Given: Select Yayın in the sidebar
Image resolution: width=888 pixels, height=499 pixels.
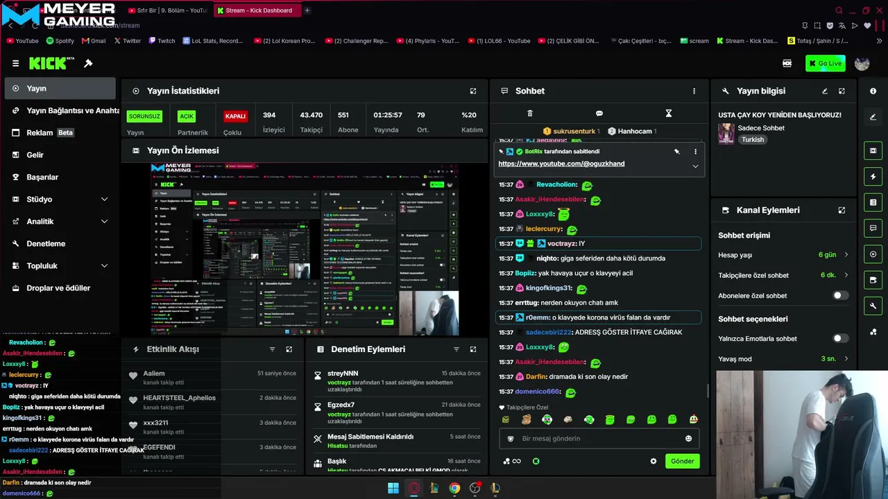Looking at the screenshot, I should coord(60,88).
